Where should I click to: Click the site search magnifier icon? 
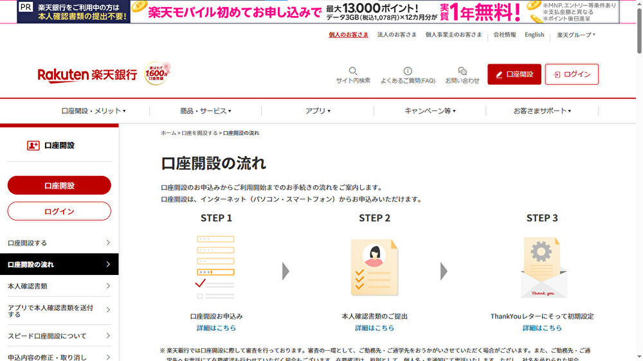coord(353,71)
